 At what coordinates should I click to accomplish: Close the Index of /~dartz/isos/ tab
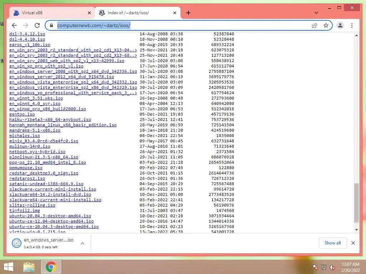pos(174,13)
